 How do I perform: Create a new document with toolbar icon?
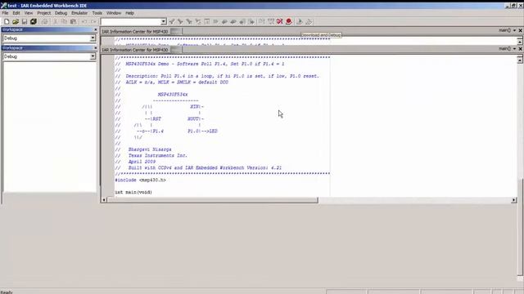[7, 22]
